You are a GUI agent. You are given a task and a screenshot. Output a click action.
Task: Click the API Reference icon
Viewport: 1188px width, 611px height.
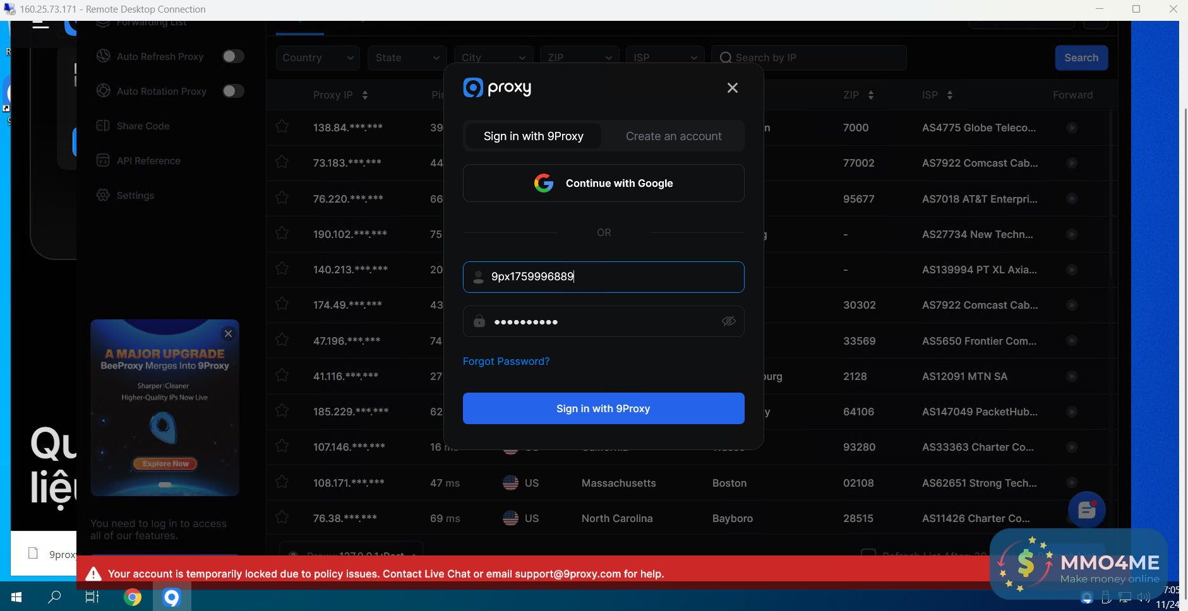[x=103, y=160]
